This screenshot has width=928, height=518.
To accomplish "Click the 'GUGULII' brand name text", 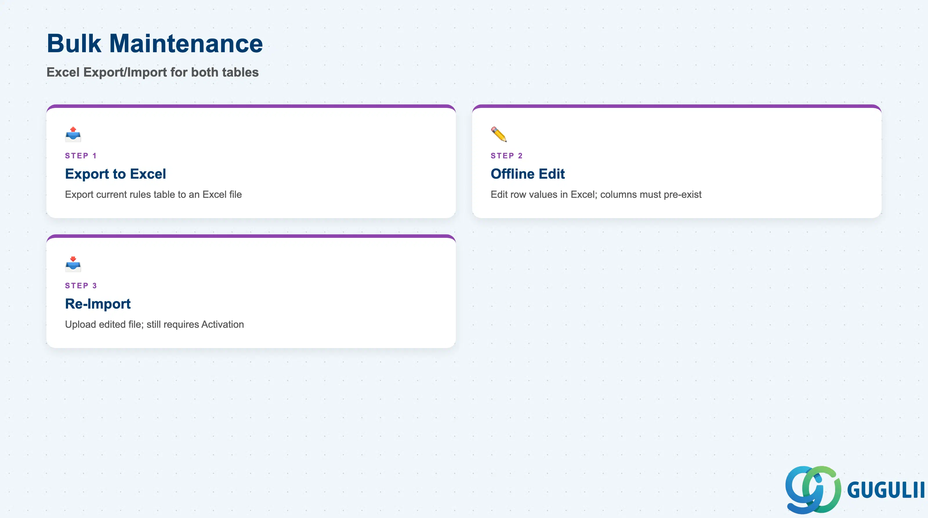I will (x=886, y=490).
